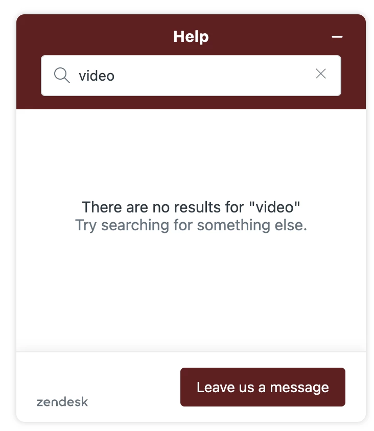Click the empty results area below the header
The image size is (374, 431).
191,289
